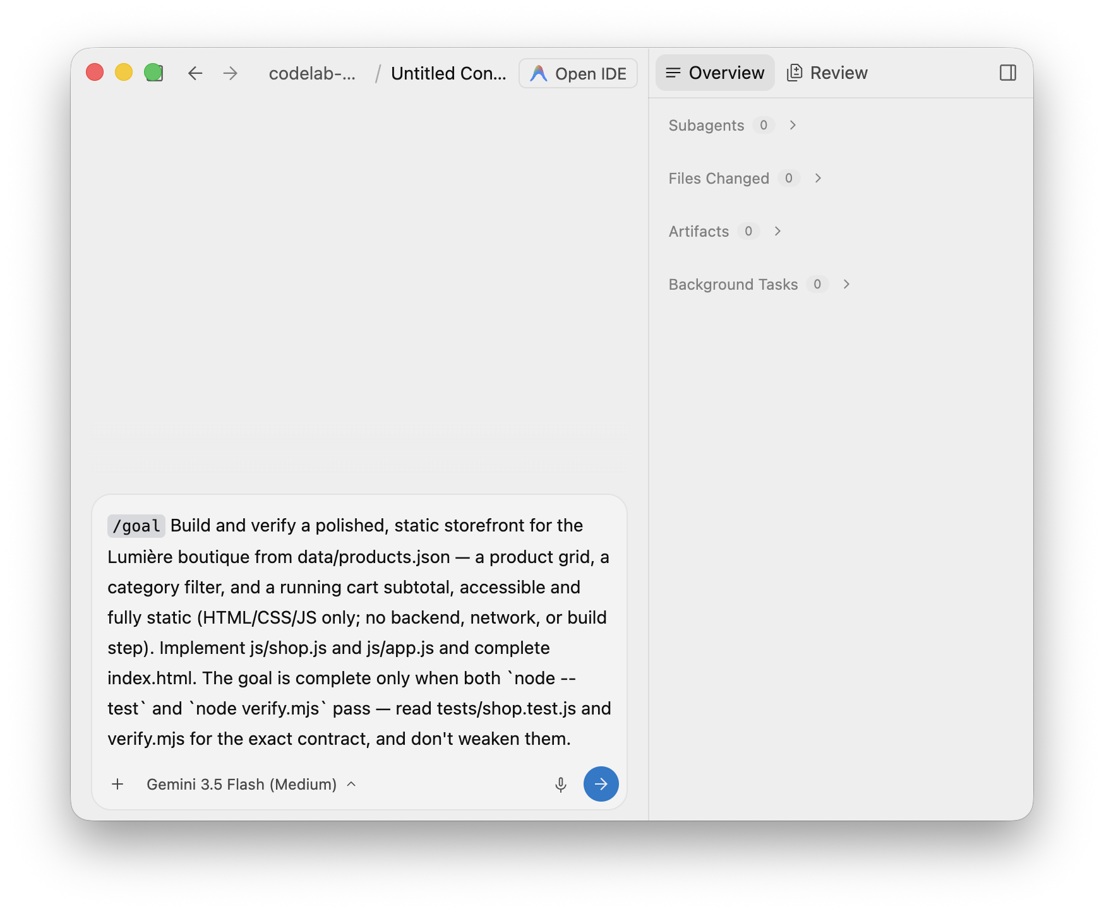
Task: Expand the Files Changed section
Action: pyautogui.click(x=745, y=179)
